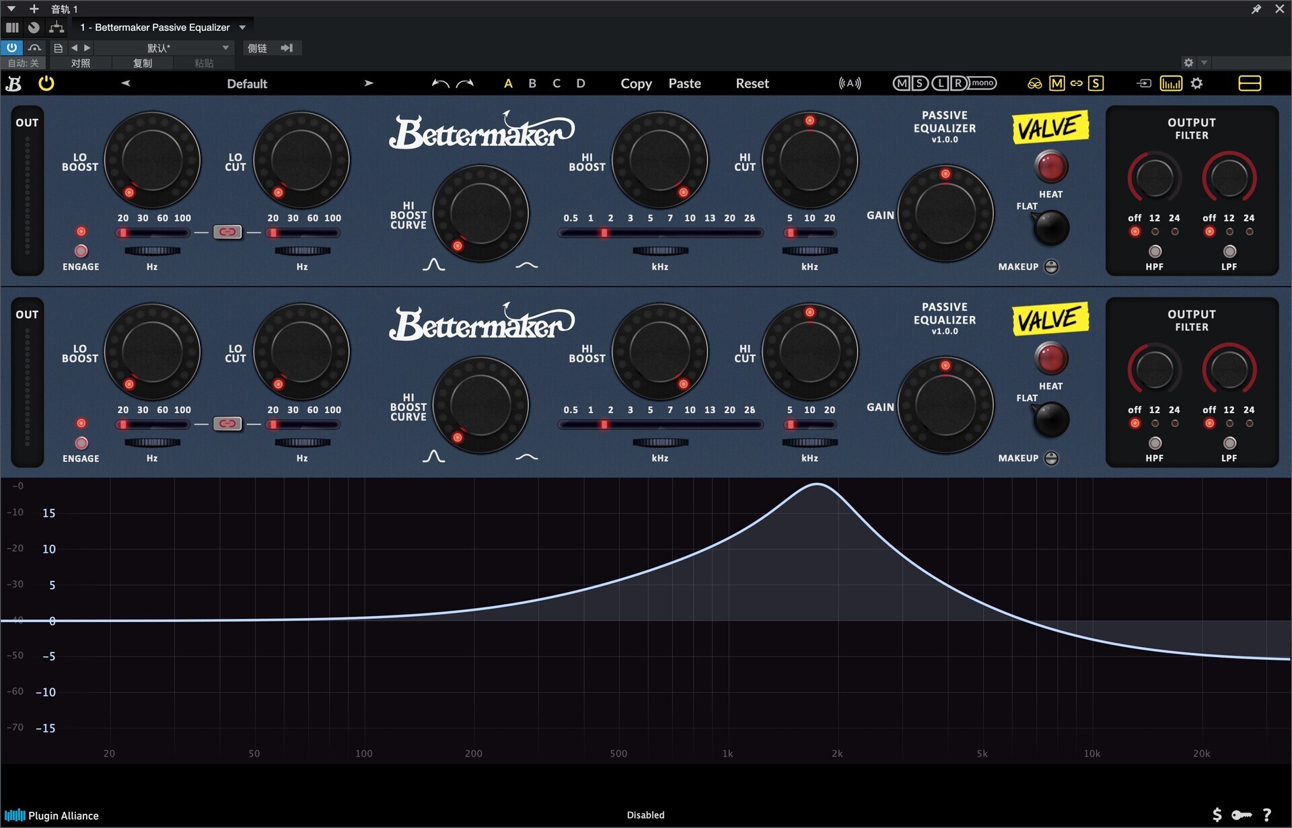Click the bottom unit FLAT knob

pyautogui.click(x=1050, y=419)
